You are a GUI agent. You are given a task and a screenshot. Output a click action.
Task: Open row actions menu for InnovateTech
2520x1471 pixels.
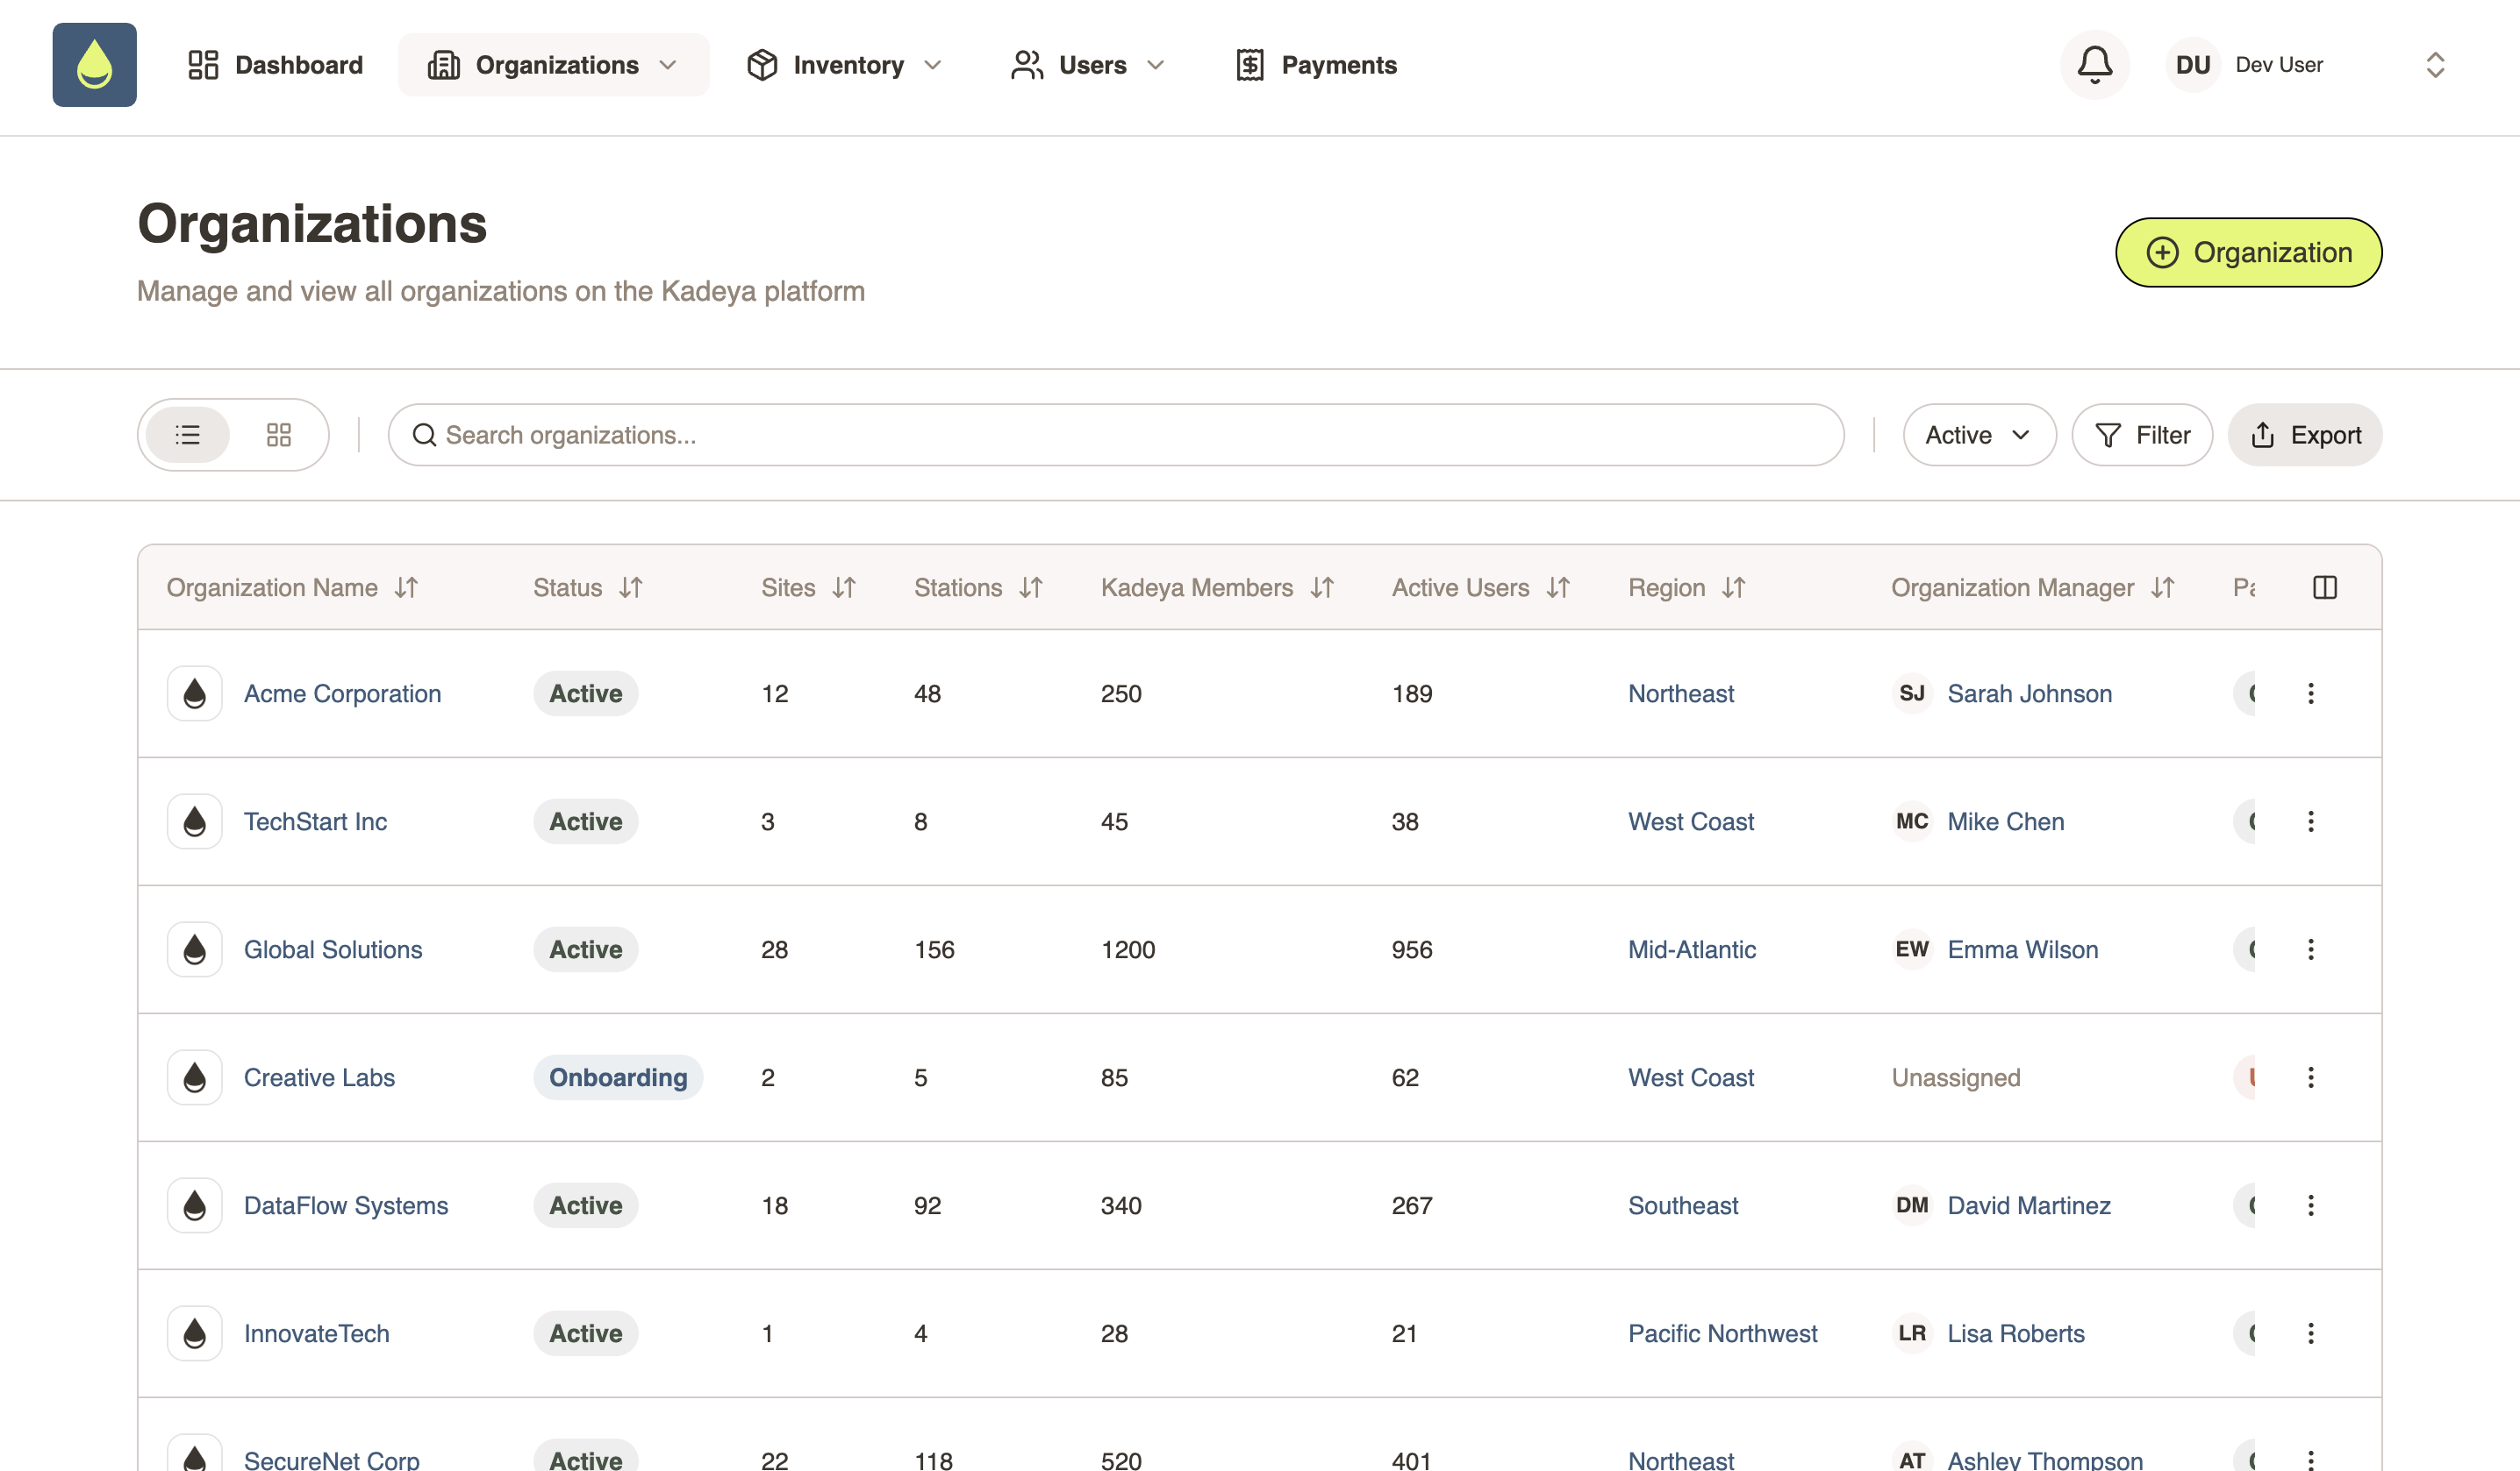point(2311,1333)
